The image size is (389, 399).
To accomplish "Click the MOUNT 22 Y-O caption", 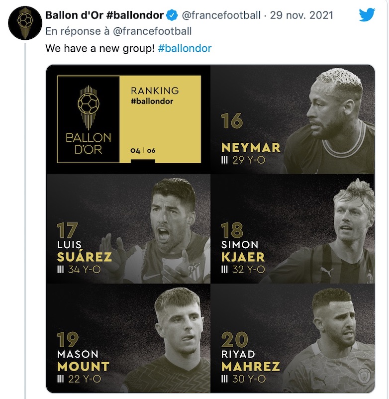I will 83,372.
